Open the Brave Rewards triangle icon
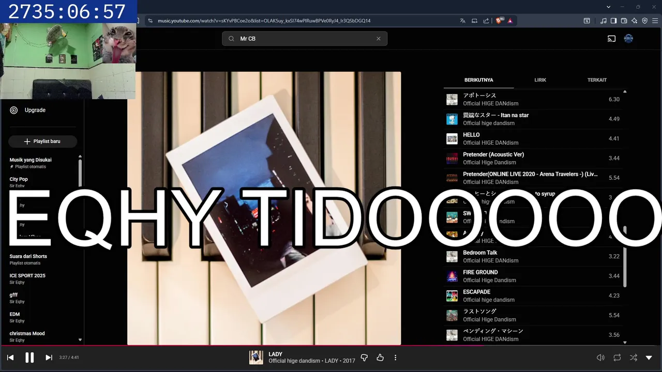 coord(510,21)
